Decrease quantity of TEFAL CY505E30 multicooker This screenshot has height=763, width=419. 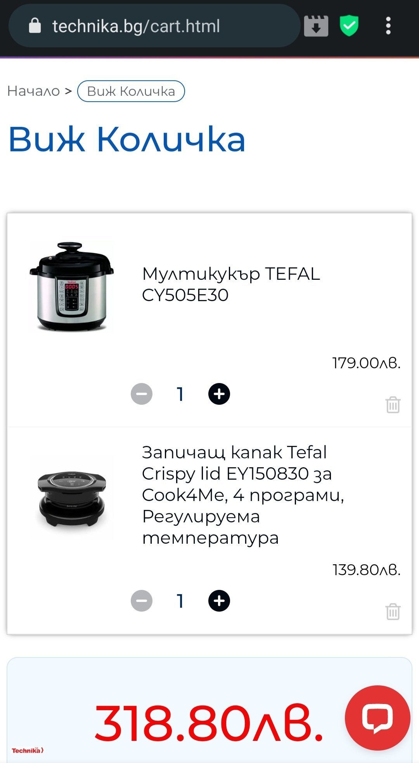click(142, 394)
